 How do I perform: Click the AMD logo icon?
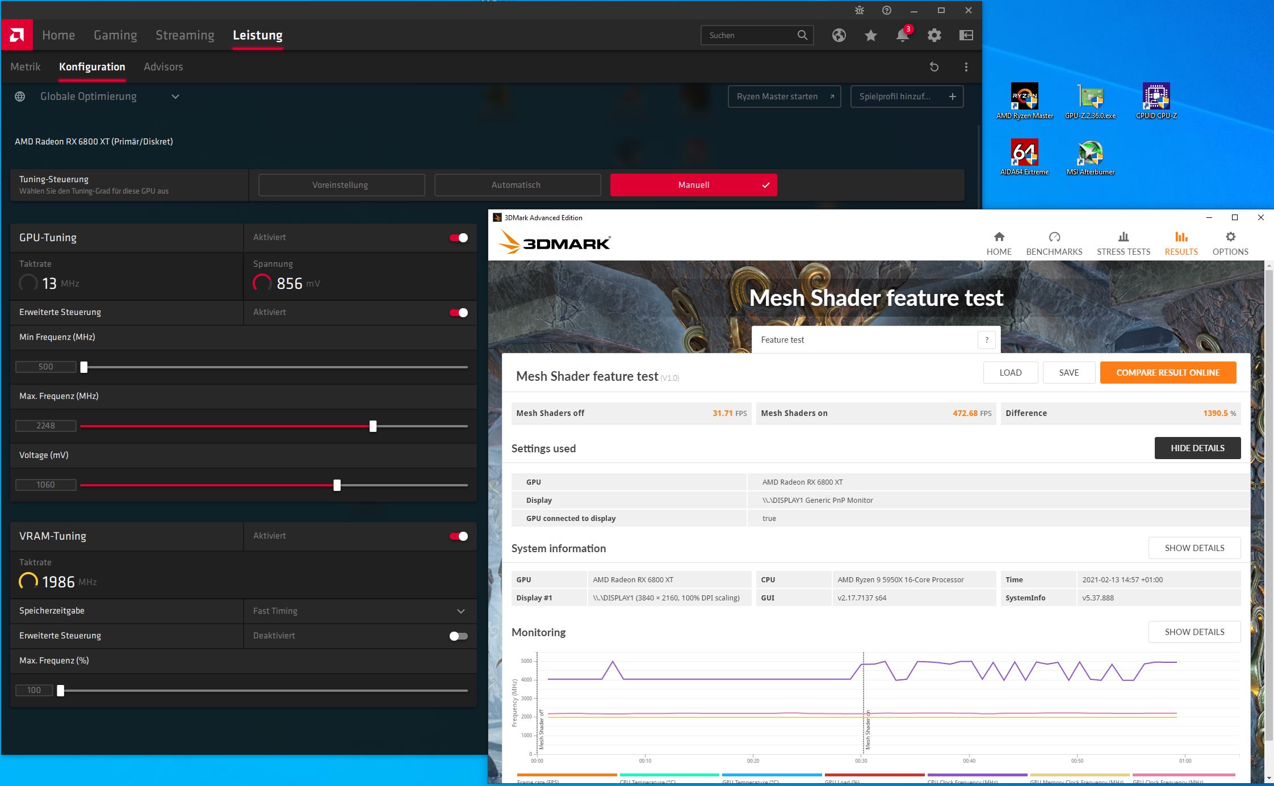[x=16, y=35]
